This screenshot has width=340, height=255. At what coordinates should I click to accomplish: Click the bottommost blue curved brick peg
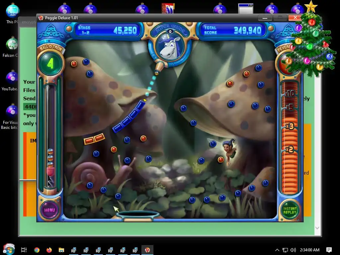pos(118,128)
